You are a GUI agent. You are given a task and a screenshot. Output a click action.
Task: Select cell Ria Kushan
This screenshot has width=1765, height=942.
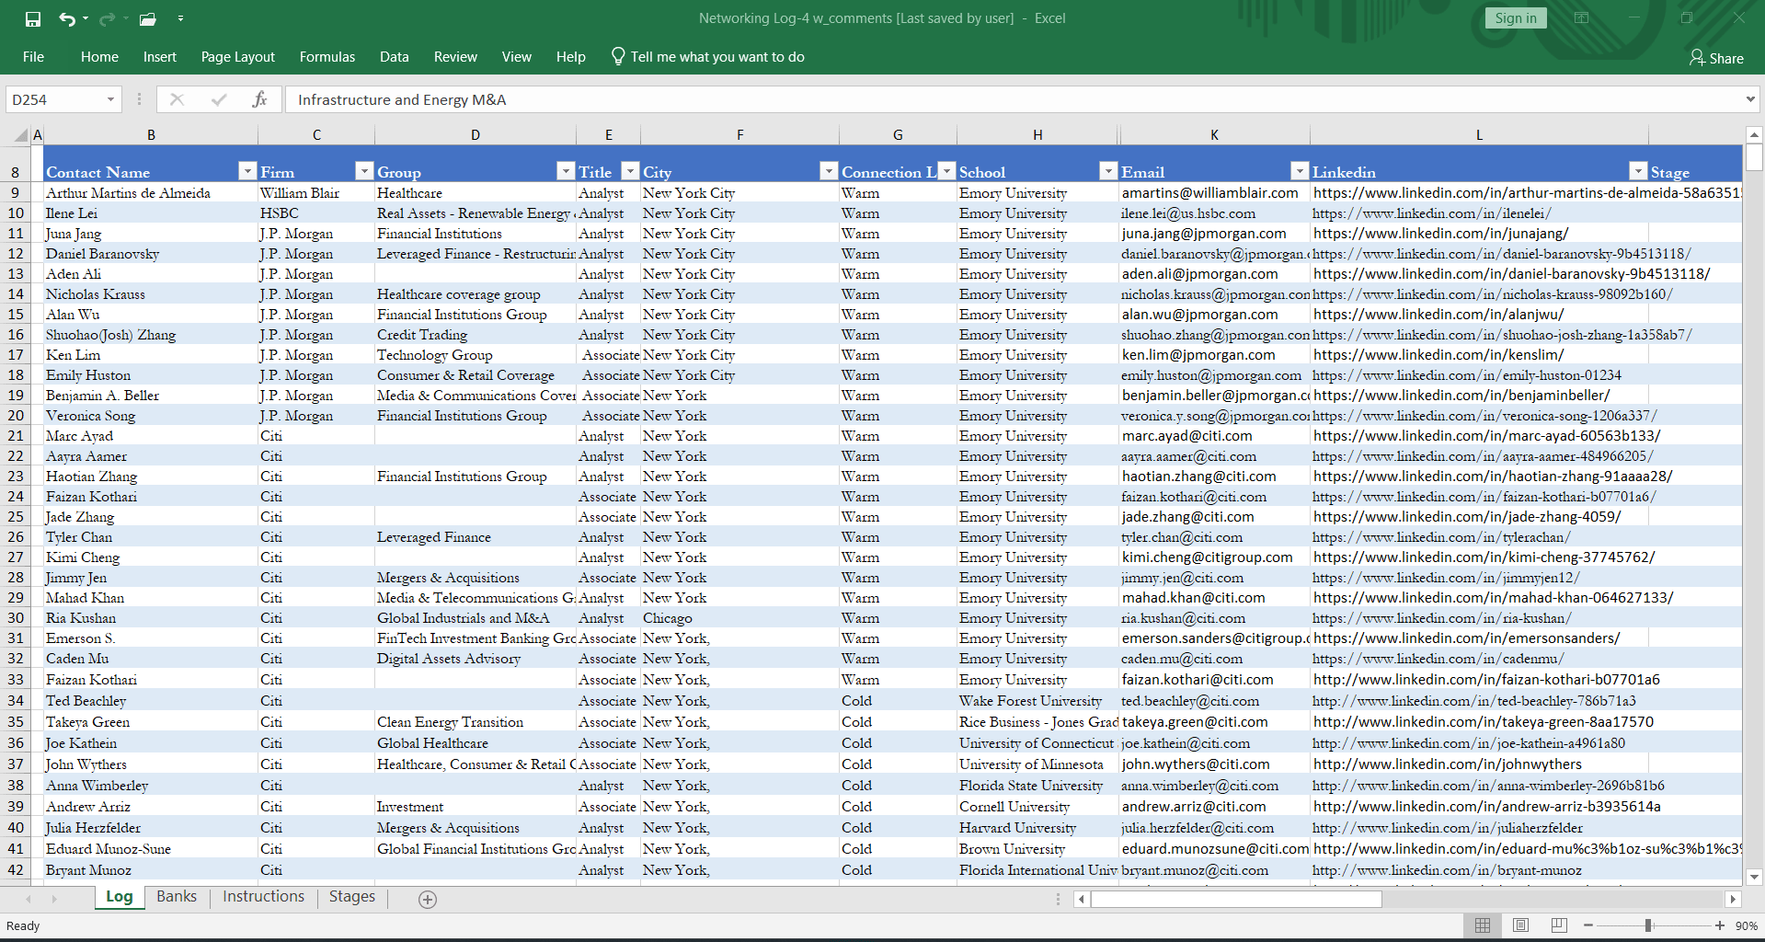point(151,618)
